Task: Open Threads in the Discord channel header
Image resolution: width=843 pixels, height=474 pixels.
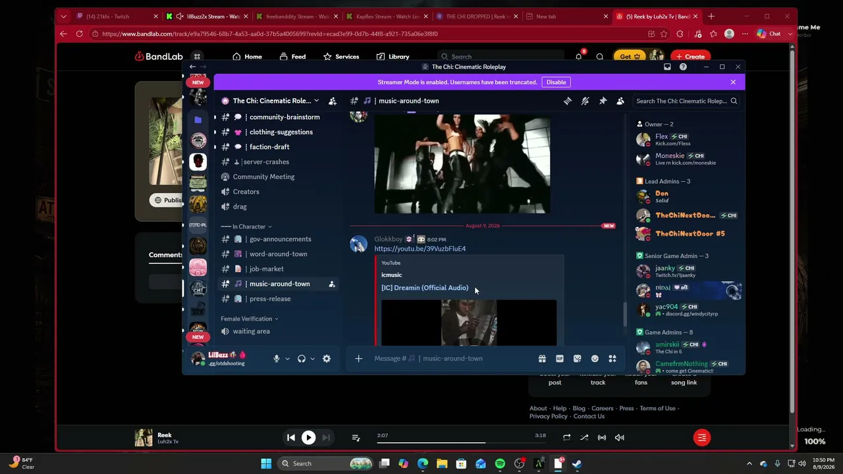Action: (x=567, y=101)
